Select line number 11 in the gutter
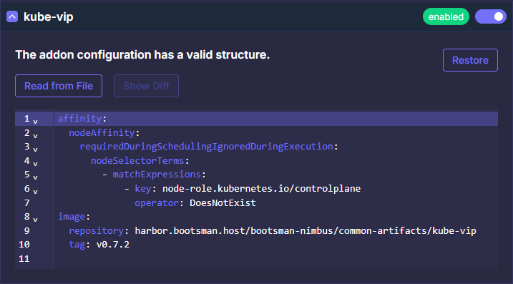Image resolution: width=513 pixels, height=284 pixels. [24, 259]
